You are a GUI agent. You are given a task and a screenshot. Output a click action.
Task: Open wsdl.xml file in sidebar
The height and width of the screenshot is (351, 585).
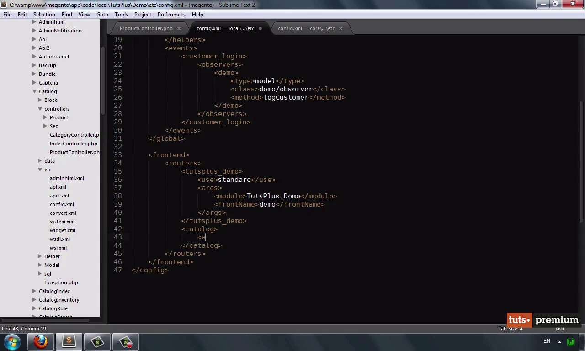click(60, 239)
